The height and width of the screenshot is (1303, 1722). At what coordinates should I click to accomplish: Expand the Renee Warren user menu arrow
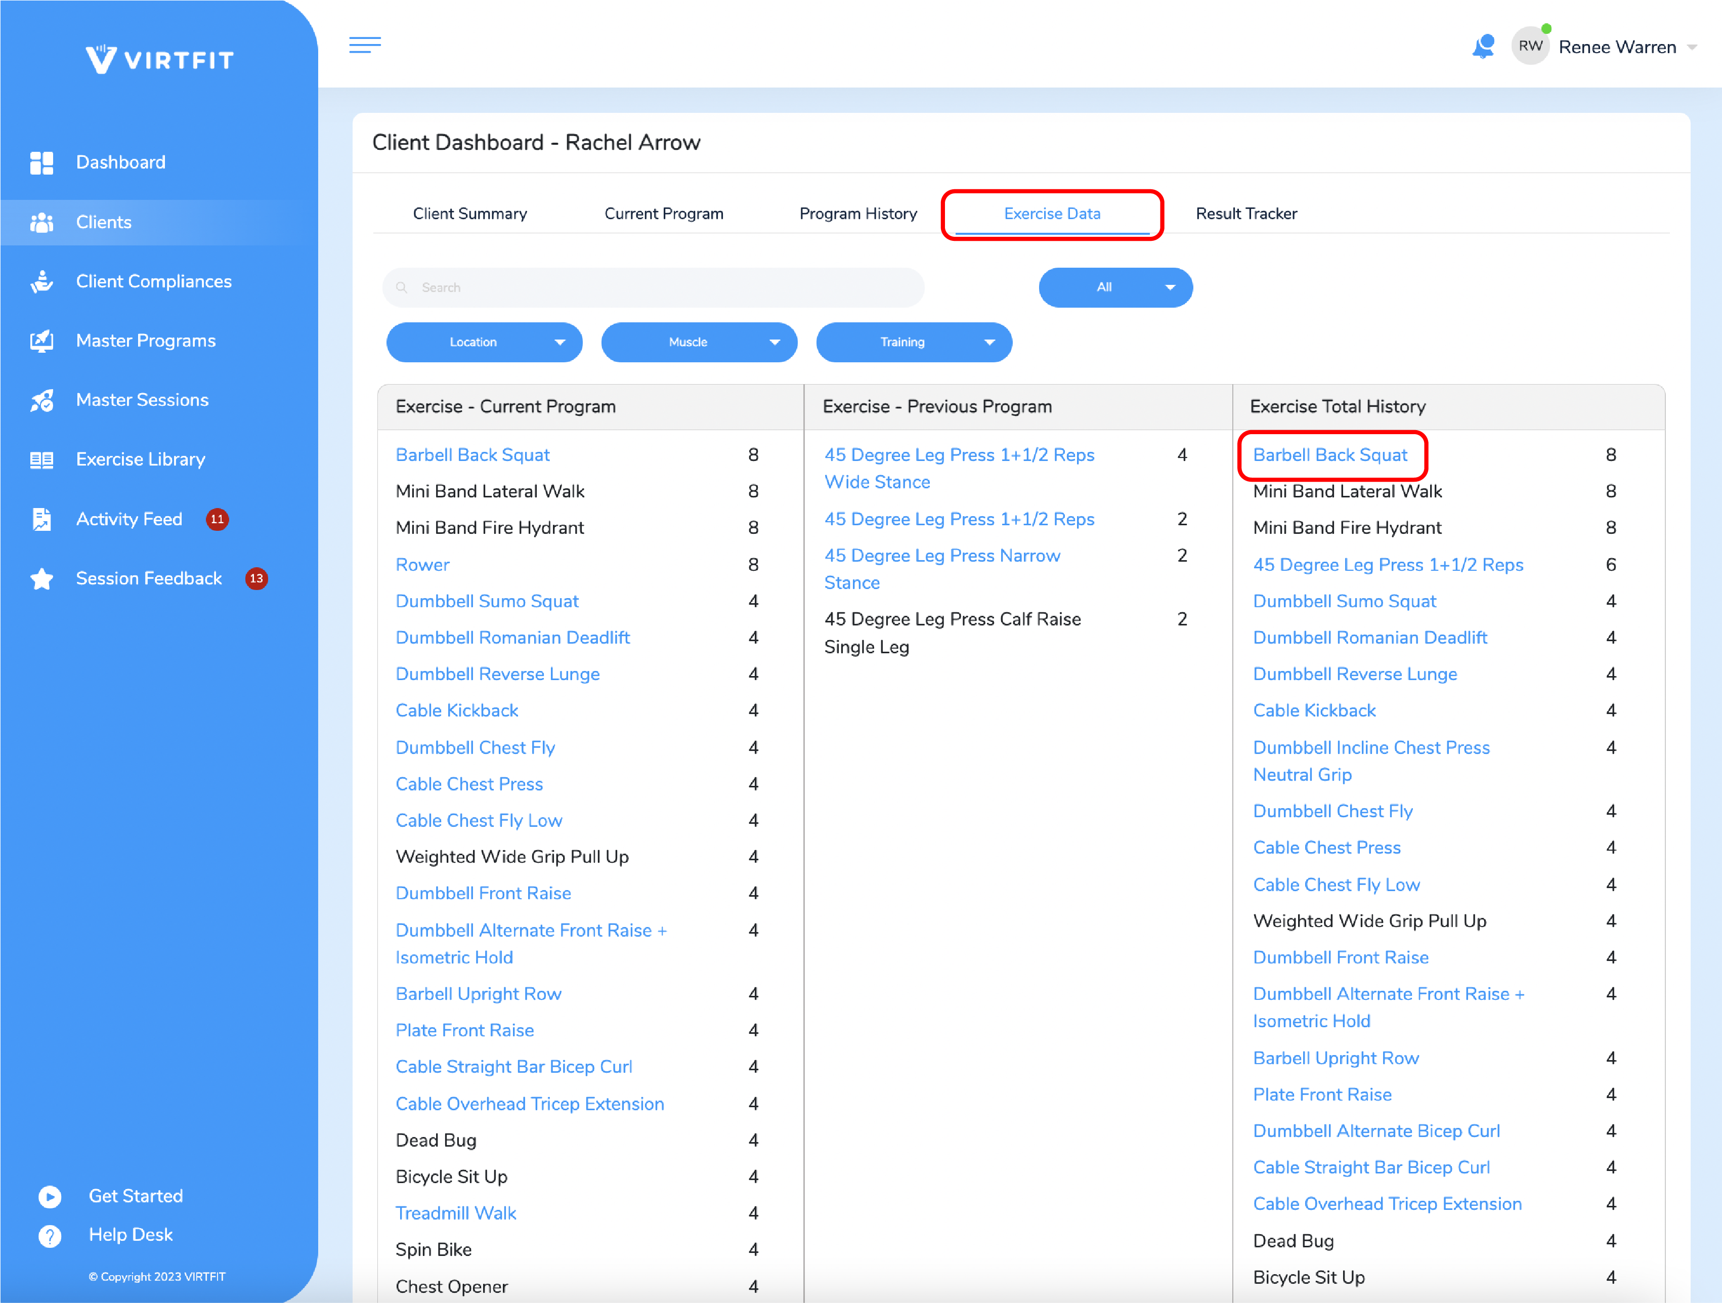(1693, 48)
